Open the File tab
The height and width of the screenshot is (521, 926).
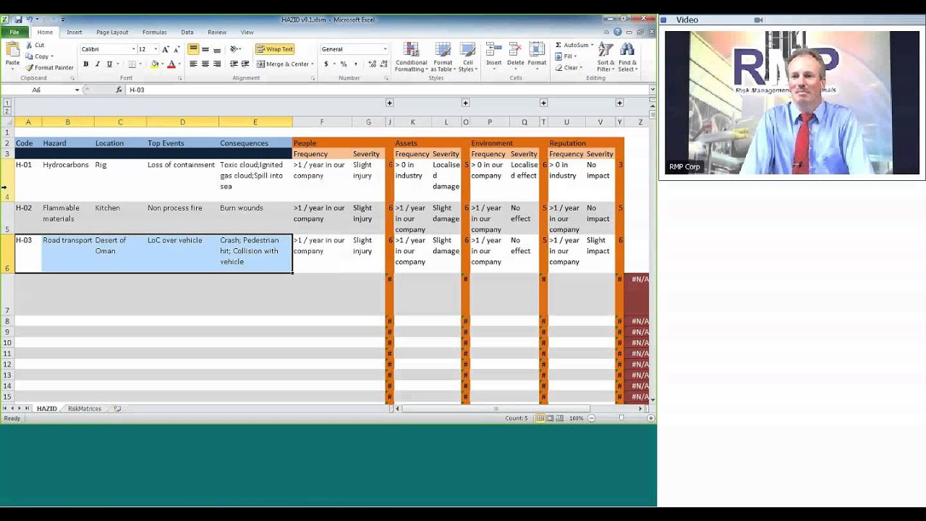pyautogui.click(x=14, y=32)
